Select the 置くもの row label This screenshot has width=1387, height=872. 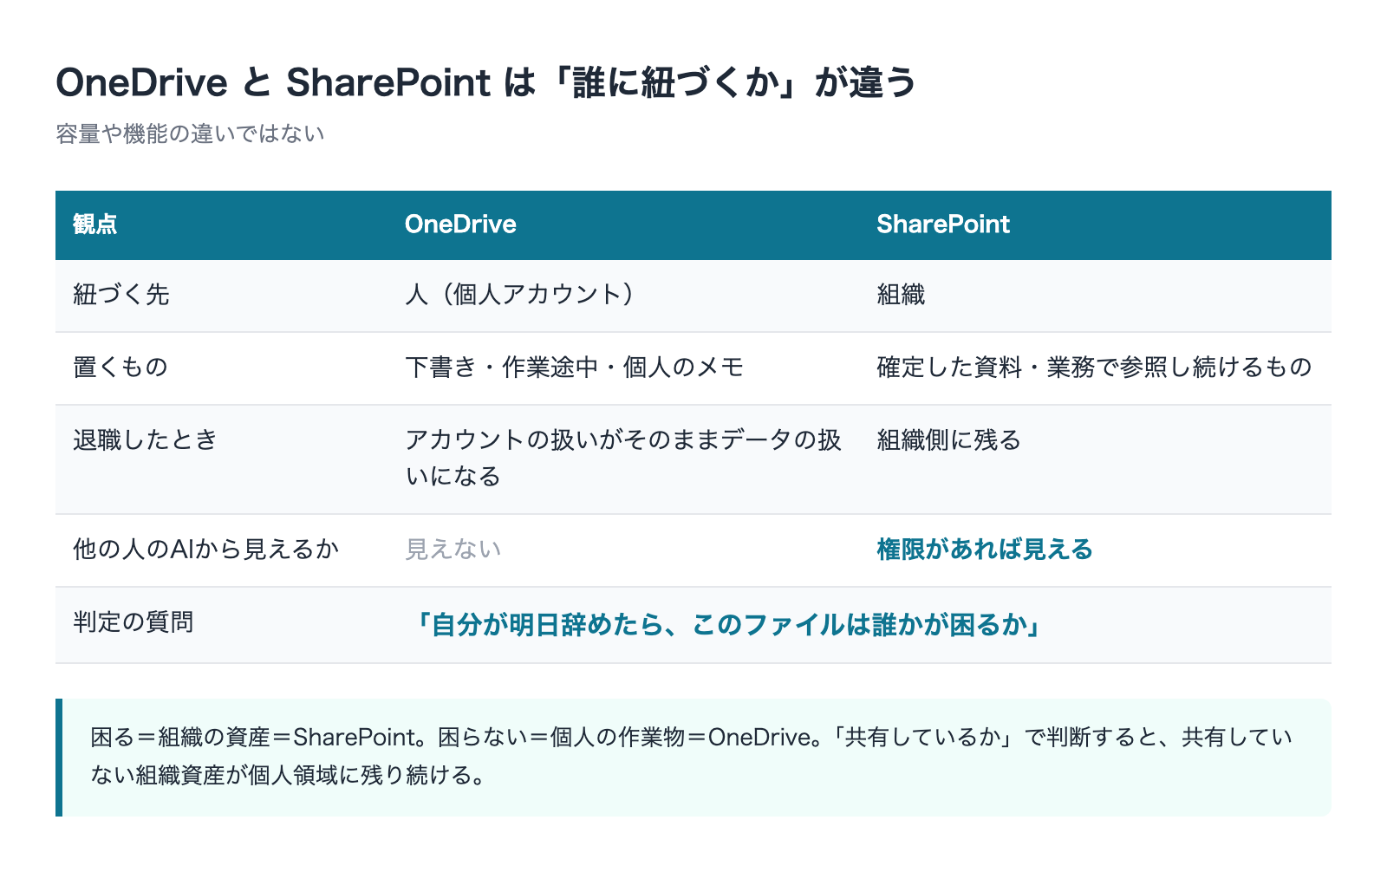(x=120, y=368)
